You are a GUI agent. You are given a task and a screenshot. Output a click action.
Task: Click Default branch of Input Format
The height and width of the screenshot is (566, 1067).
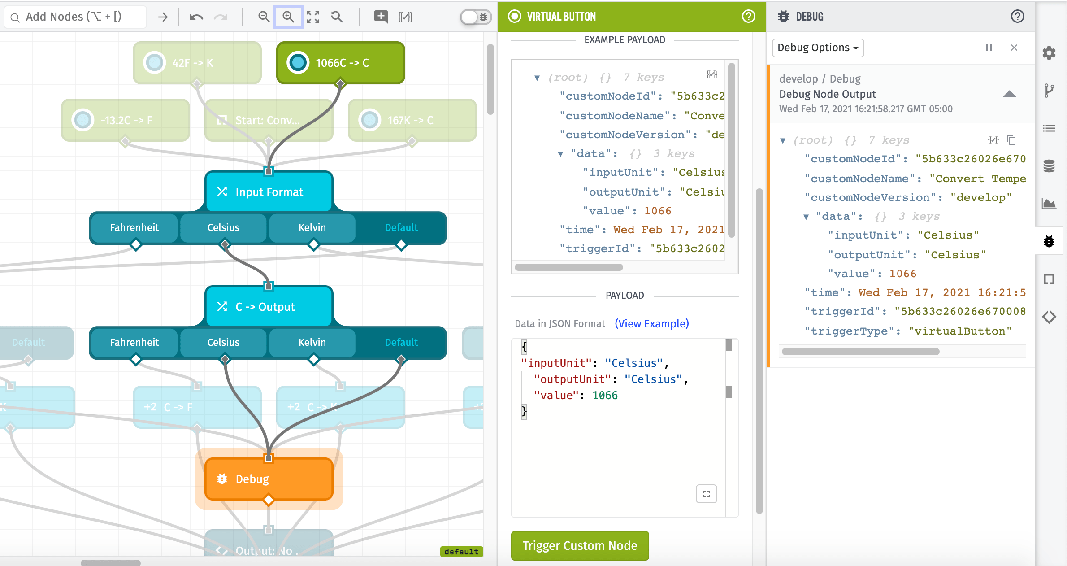pyautogui.click(x=401, y=227)
